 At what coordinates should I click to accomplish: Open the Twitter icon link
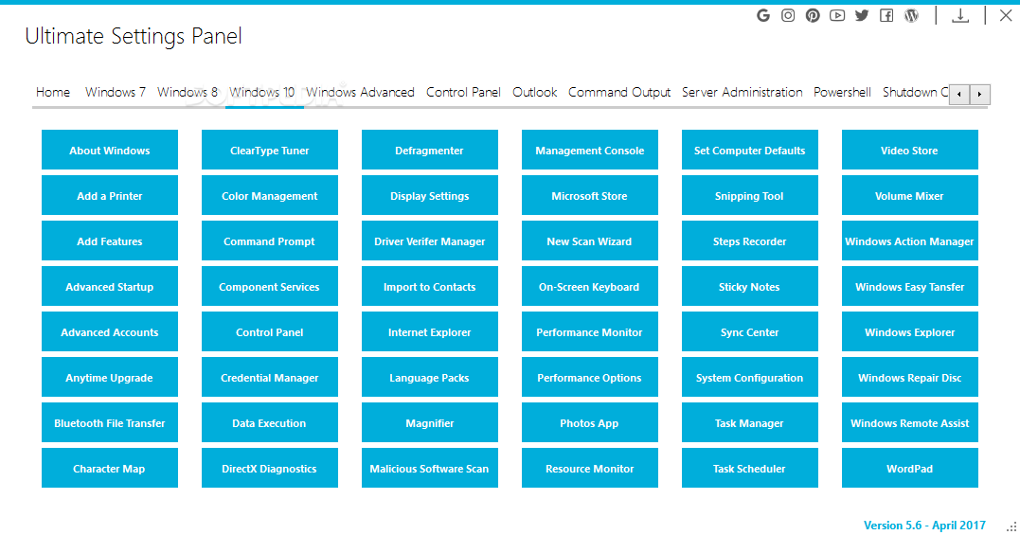click(x=862, y=15)
